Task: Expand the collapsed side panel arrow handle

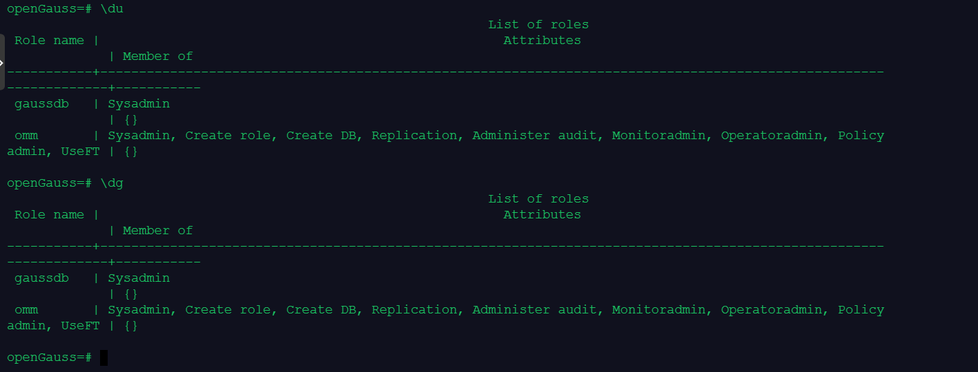Action: click(x=2, y=62)
